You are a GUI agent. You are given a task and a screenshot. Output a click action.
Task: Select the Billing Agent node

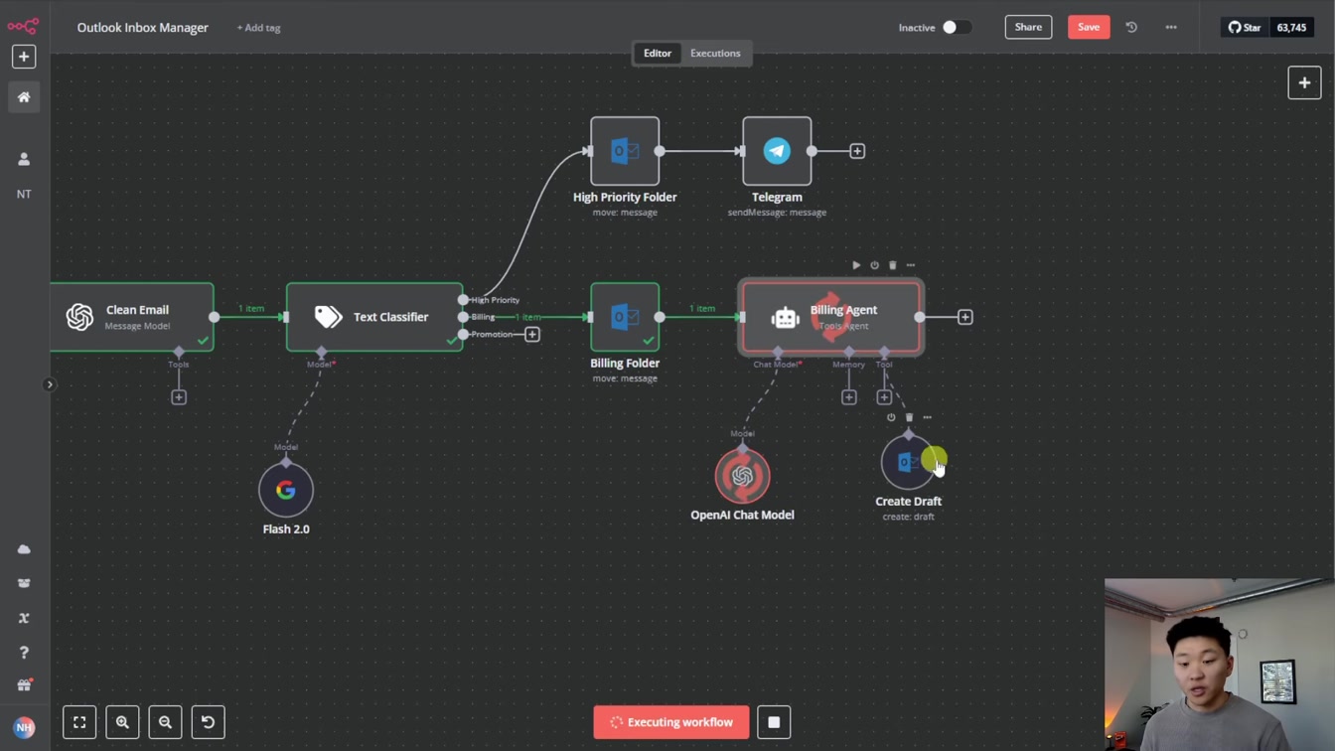830,317
